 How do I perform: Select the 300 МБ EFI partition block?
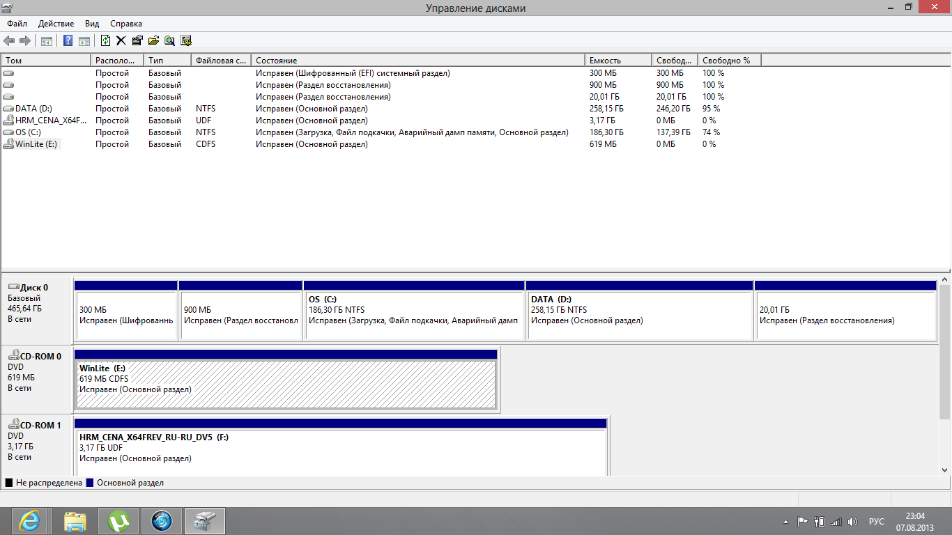[x=125, y=311]
